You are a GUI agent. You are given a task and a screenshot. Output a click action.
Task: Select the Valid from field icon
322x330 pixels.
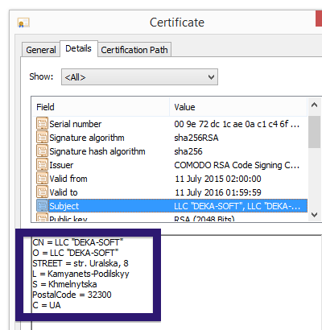click(42, 179)
